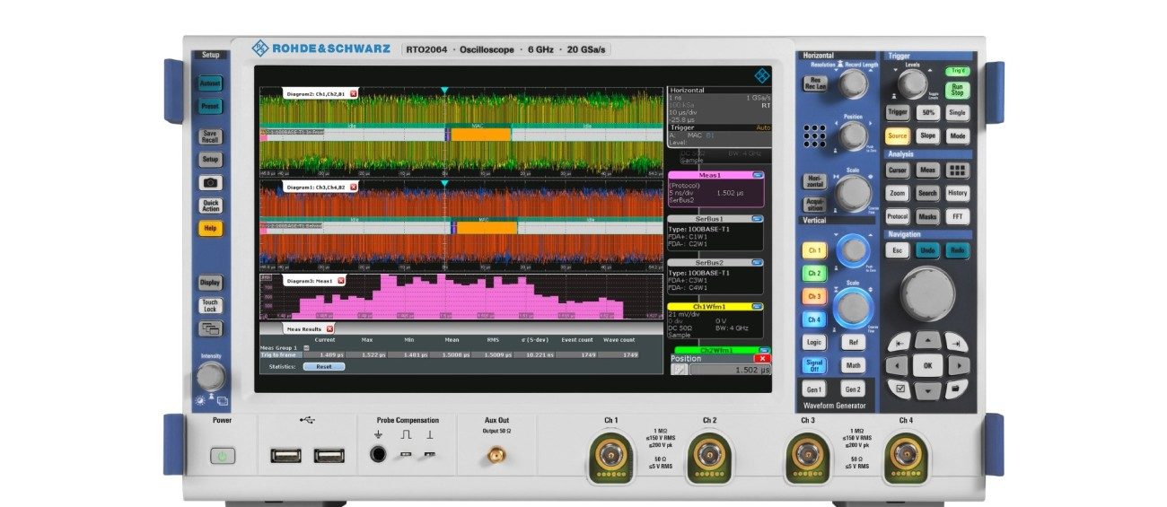Toggle the Touch Lock key
The image size is (1167, 507).
[210, 305]
